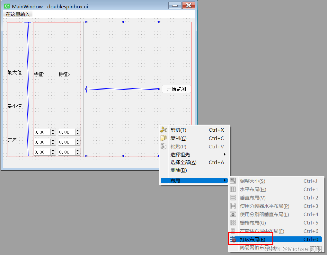Screen dimensions: 327x255
Task: Decrease the bottom 特征2 spinbox value
Action: pos(78,154)
